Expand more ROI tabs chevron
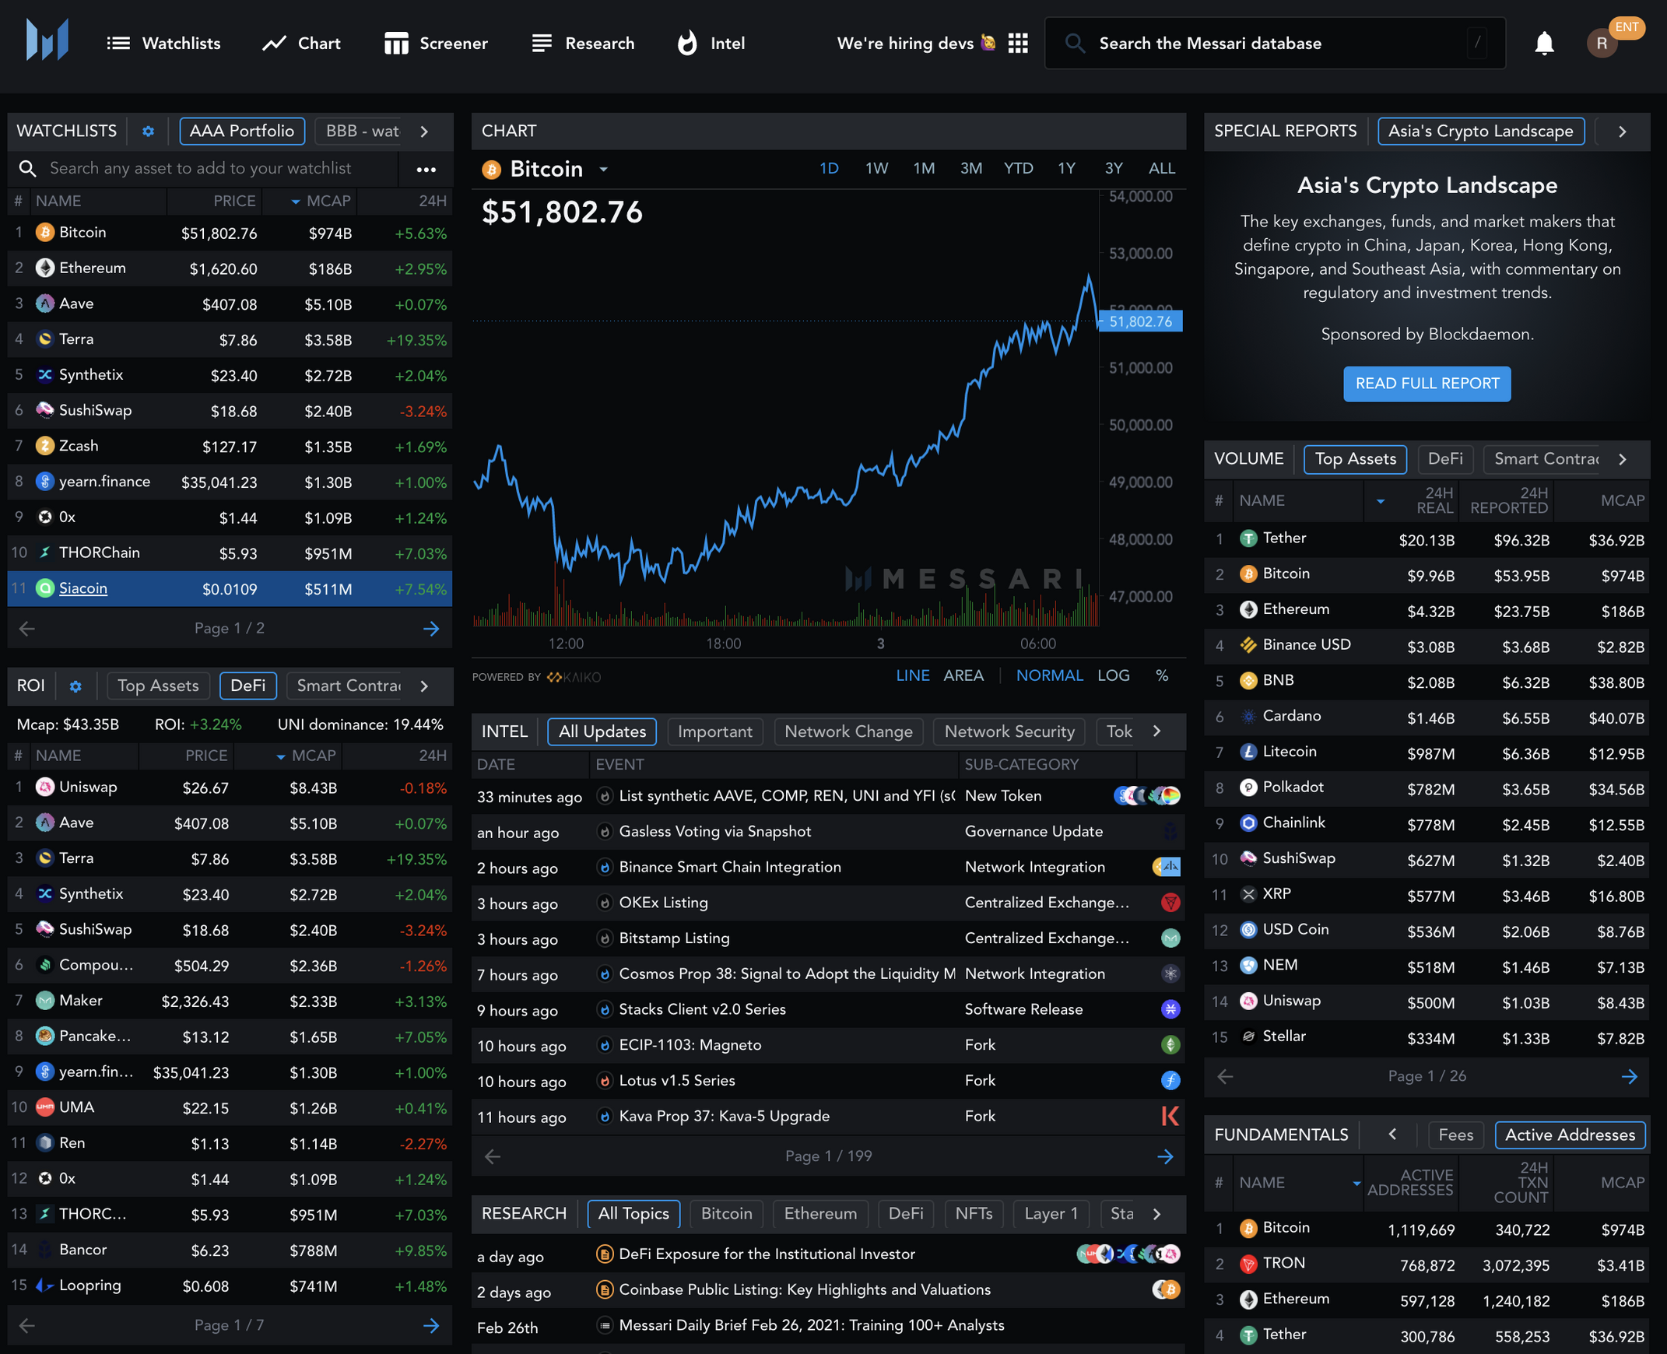This screenshot has height=1354, width=1667. pyautogui.click(x=424, y=686)
